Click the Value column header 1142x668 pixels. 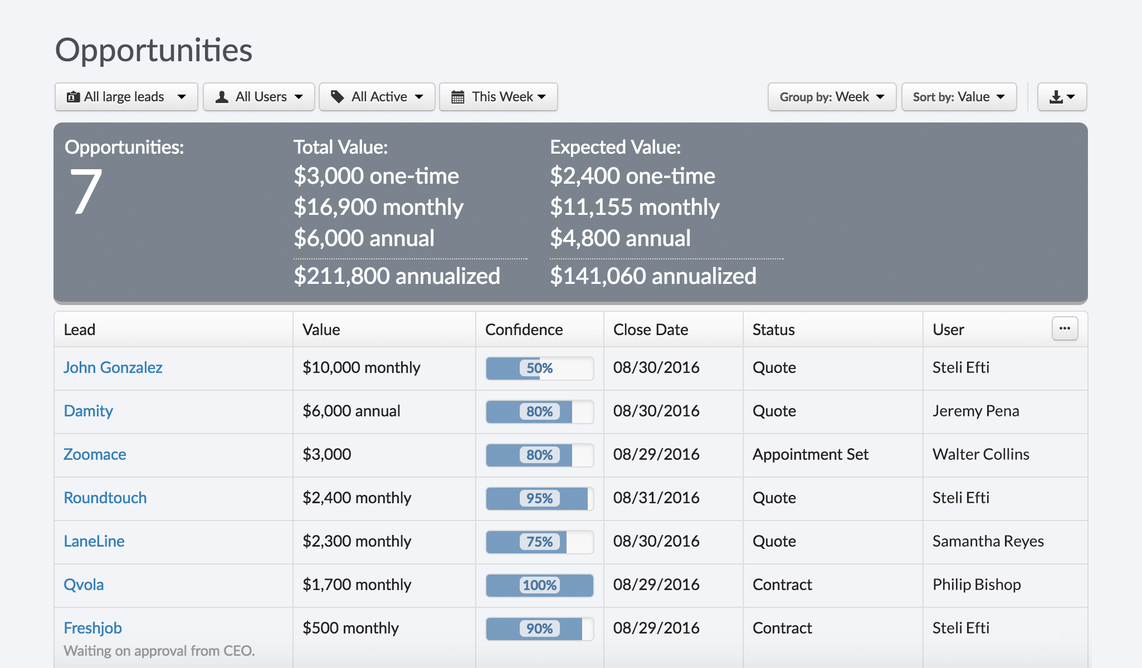tap(321, 330)
